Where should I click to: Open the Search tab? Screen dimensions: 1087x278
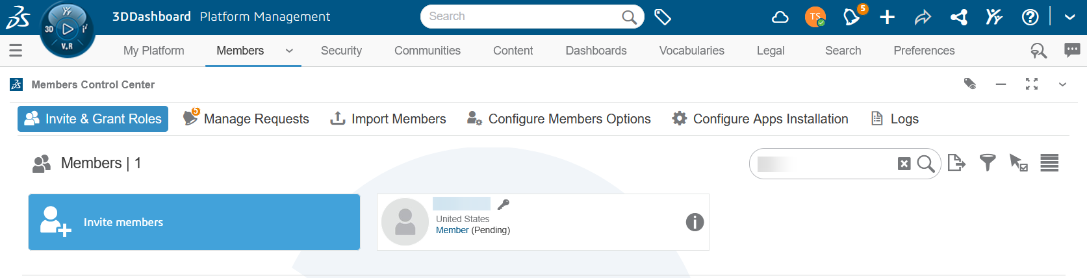click(843, 51)
